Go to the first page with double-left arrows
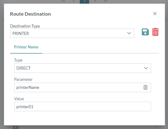 coord(63,1)
